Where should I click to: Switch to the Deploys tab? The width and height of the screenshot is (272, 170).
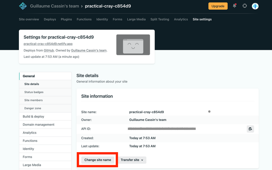(50, 19)
